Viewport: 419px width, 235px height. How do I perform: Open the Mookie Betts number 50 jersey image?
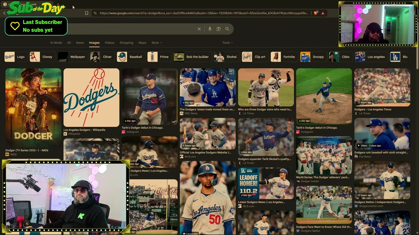click(x=208, y=198)
